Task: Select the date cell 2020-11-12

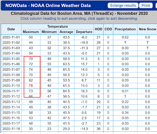Action: [x=11, y=97]
